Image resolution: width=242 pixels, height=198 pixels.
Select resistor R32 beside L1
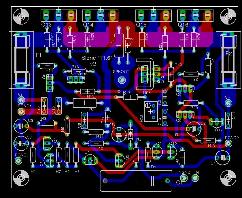click(x=127, y=45)
